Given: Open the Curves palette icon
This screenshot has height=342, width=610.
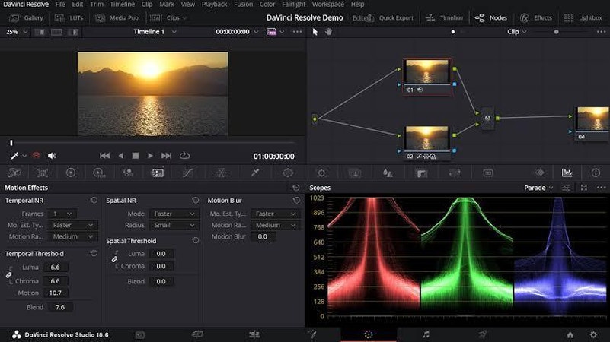Looking at the screenshot, I should click(188, 173).
